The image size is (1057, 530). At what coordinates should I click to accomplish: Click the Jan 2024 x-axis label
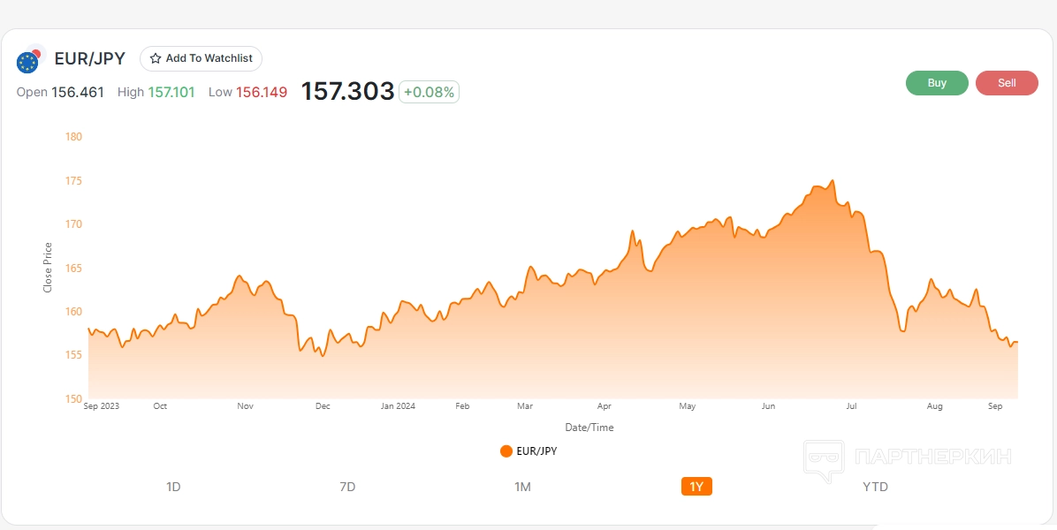(x=398, y=406)
